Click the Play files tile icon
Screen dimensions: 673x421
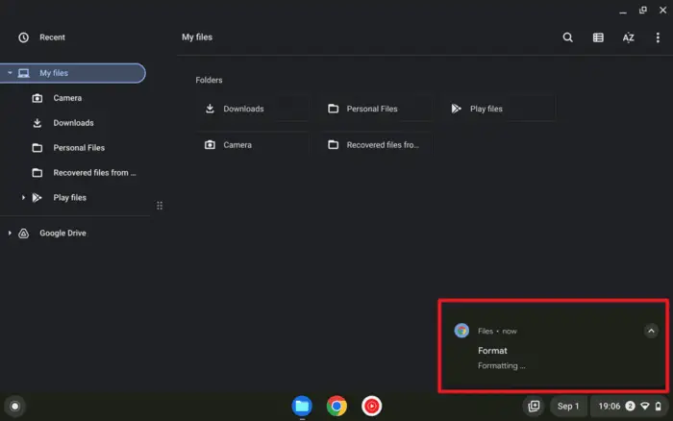tap(457, 109)
